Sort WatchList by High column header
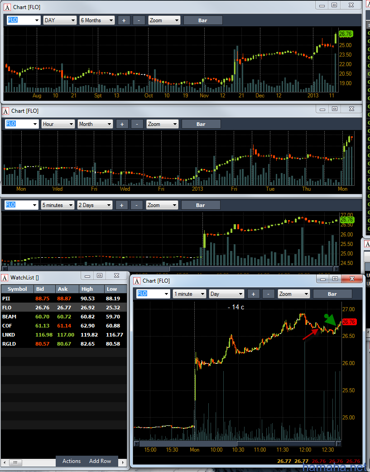370x472 pixels. [x=91, y=289]
